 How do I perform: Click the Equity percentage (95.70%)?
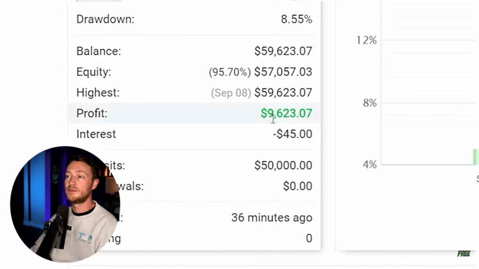click(229, 72)
